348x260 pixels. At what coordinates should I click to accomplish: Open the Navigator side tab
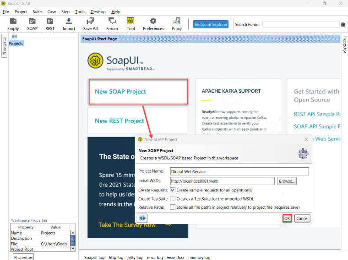pyautogui.click(x=4, y=46)
